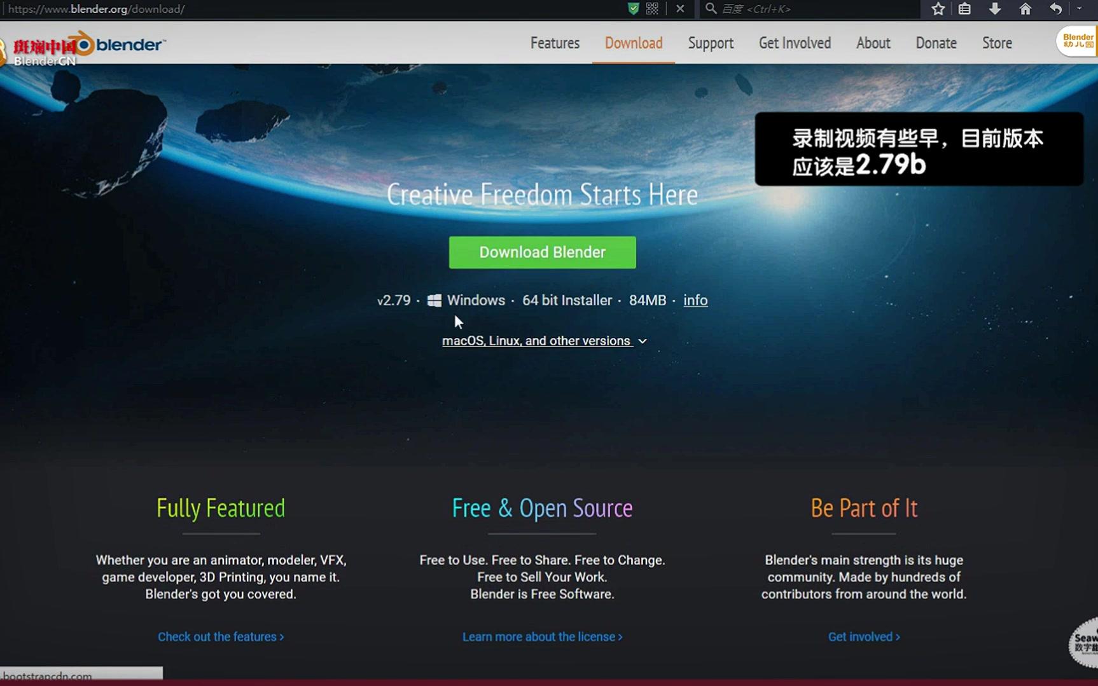Open the small toolbar dropdown arrow

(1080, 8)
